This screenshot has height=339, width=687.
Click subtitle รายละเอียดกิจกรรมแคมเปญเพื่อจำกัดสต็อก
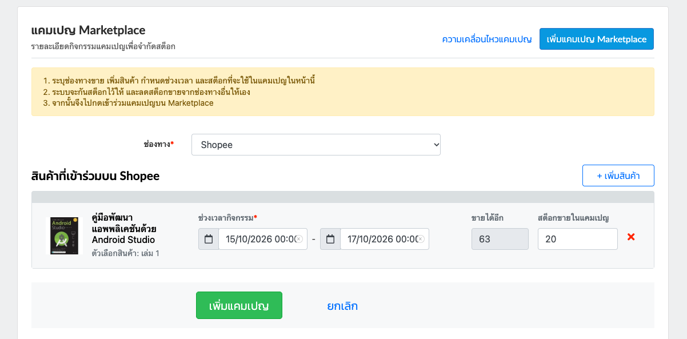tap(103, 46)
